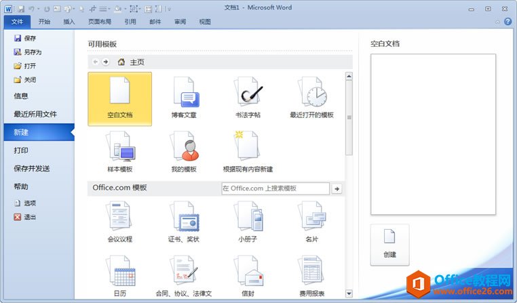The image size is (517, 303).
Task: Click the template list scroll up arrow
Action: click(x=349, y=77)
